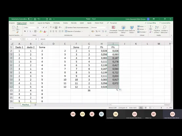Align text right in cell
Image resolution: width=182 pixels, height=136 pixels.
(56, 31)
